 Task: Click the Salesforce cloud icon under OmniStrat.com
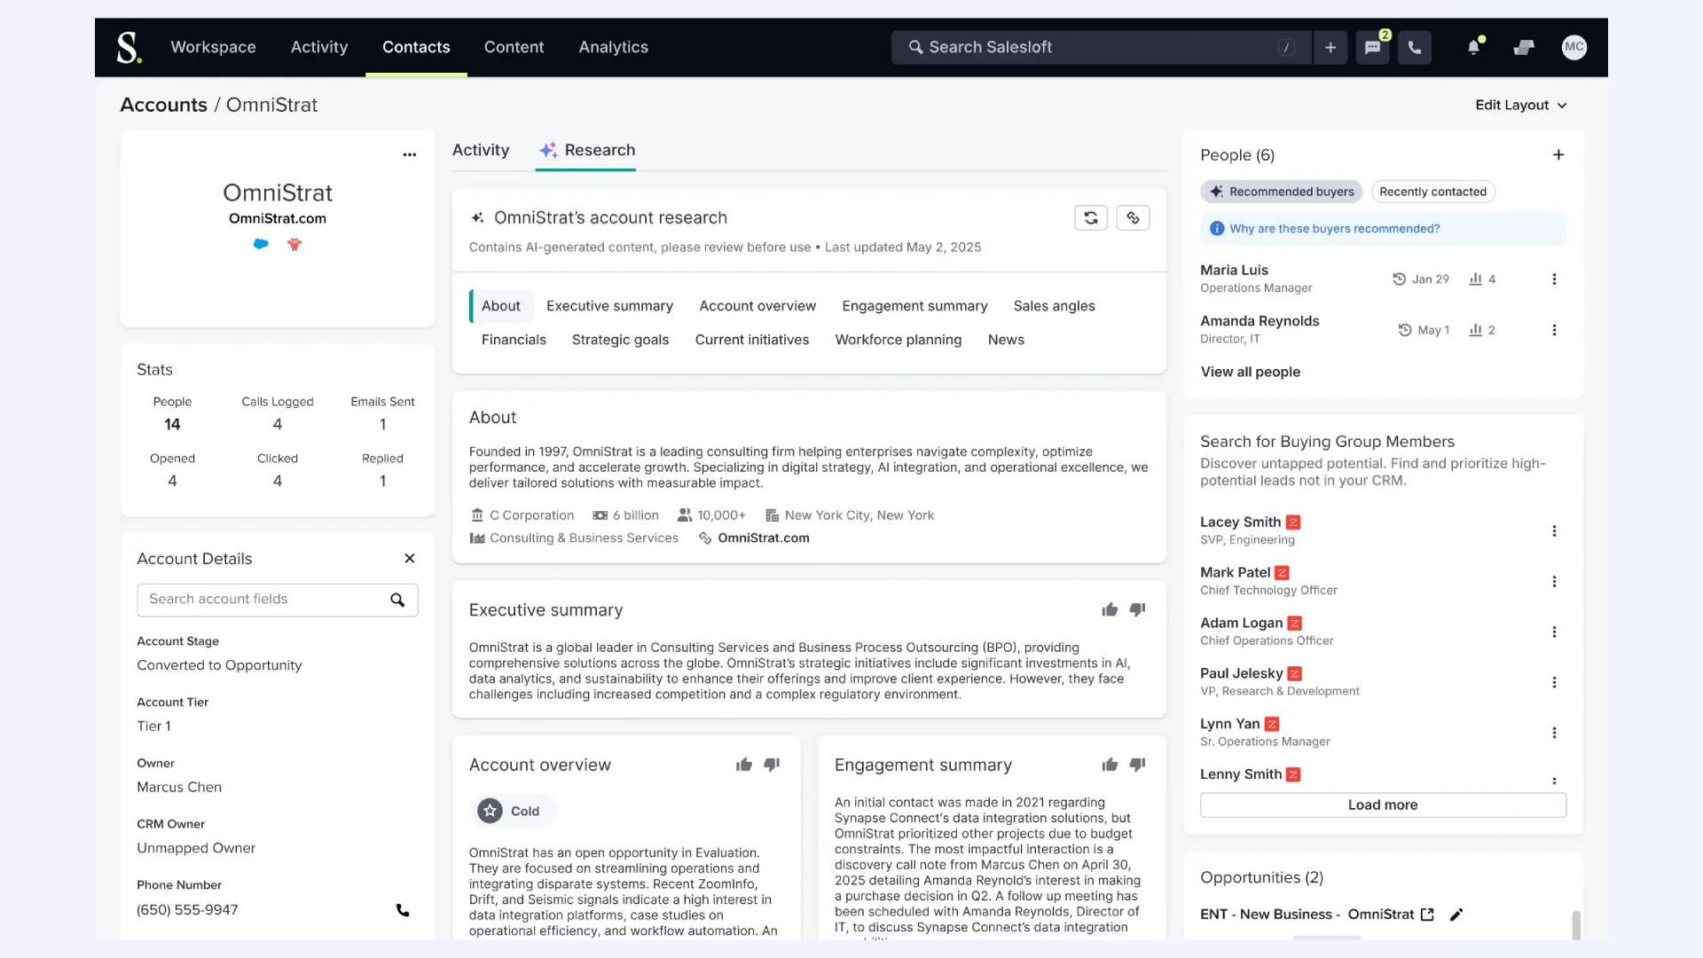point(261,244)
